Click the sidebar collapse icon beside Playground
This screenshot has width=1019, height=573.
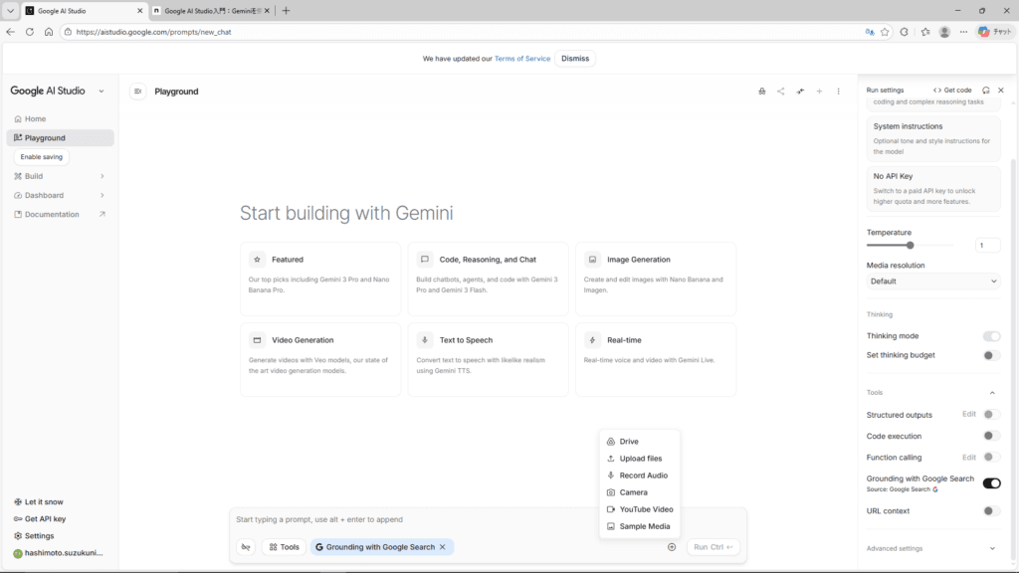point(138,92)
